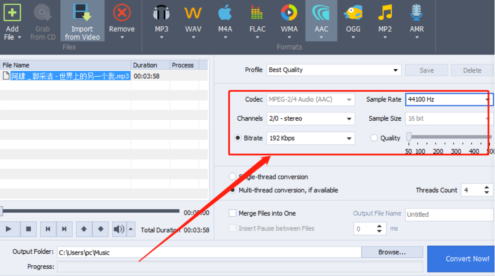Toggle Insert Pause between Files checkbox
495x276 pixels.
pos(233,228)
